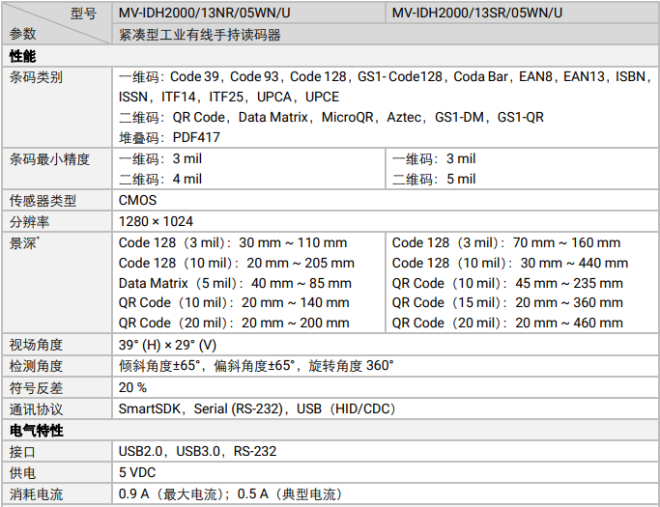Click the CMOS sensor value
The image size is (660, 507).
[137, 200]
